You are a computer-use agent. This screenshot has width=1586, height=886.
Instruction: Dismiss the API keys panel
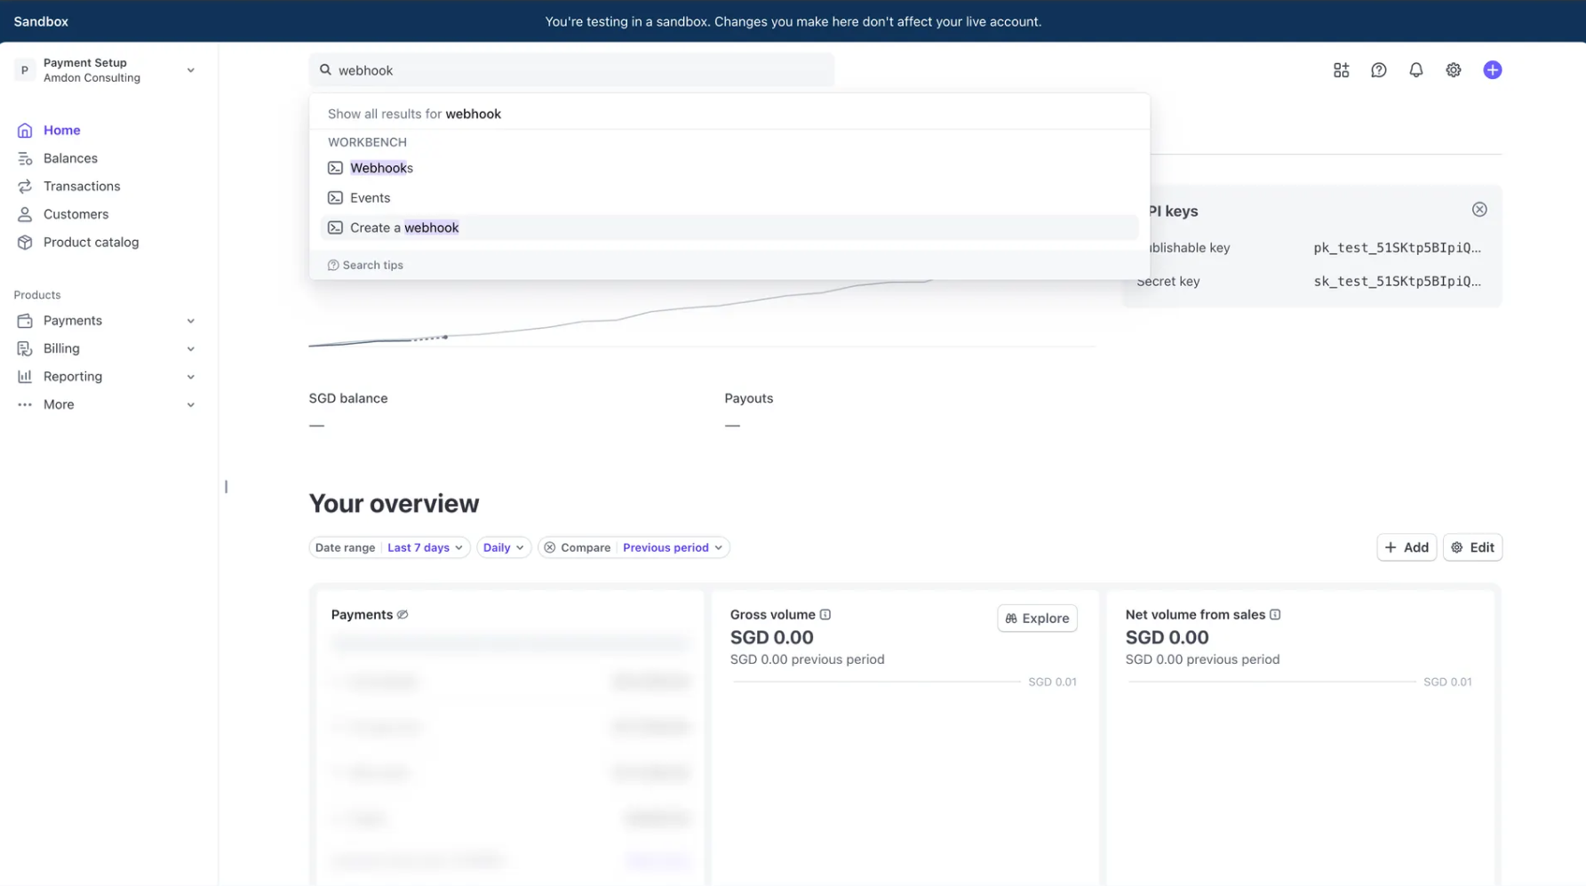pos(1478,209)
